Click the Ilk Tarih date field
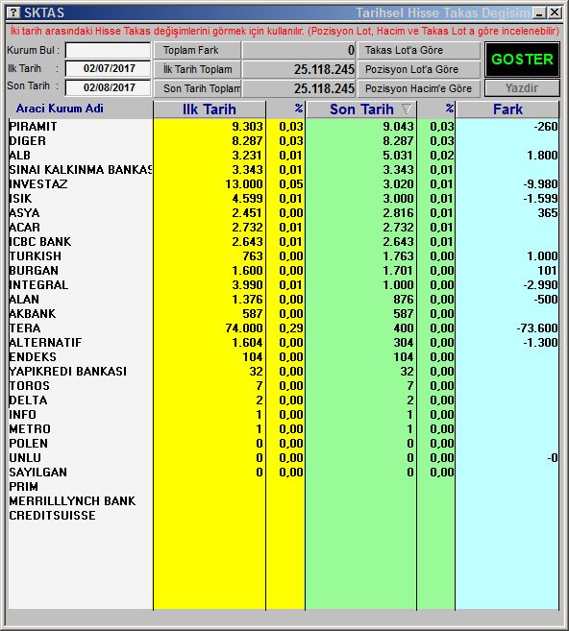The width and height of the screenshot is (569, 631). (108, 68)
